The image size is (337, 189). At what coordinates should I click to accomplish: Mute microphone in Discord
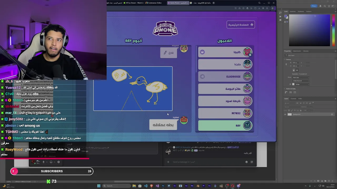(44, 162)
